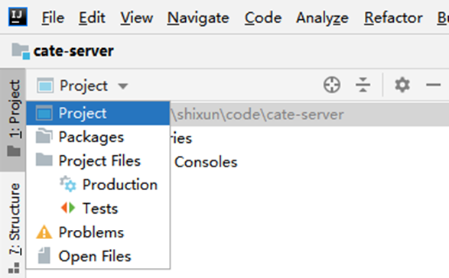Click the cate-server breadcrumb label
The height and width of the screenshot is (278, 449).
[x=73, y=51]
